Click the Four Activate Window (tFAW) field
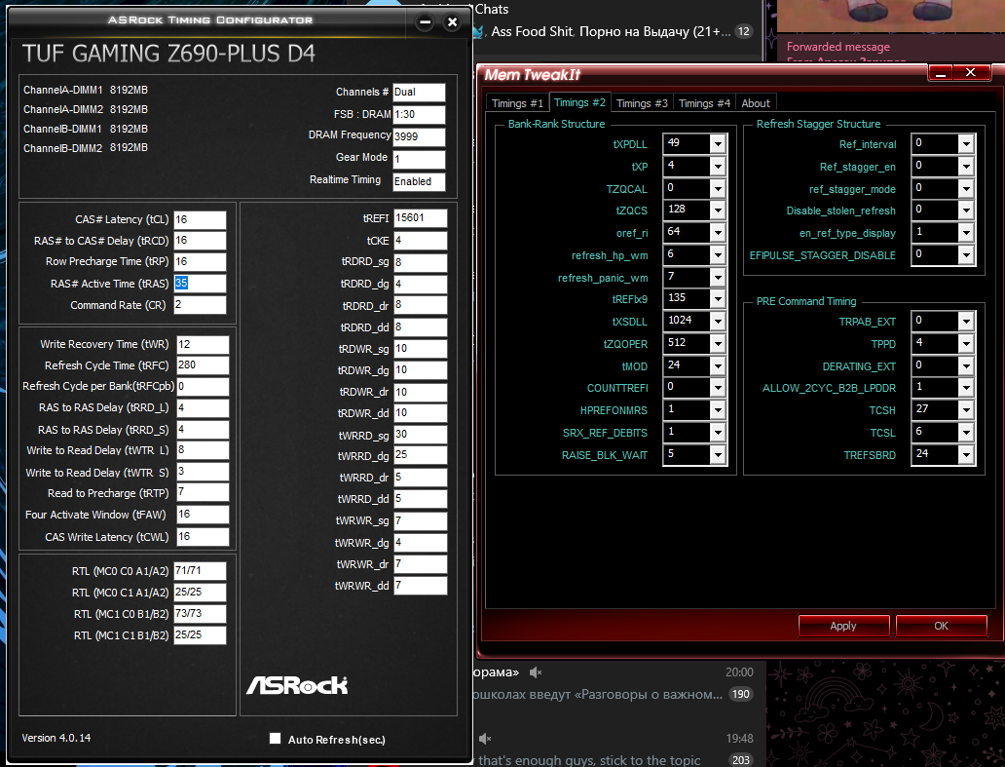This screenshot has height=767, width=1005. 203,515
